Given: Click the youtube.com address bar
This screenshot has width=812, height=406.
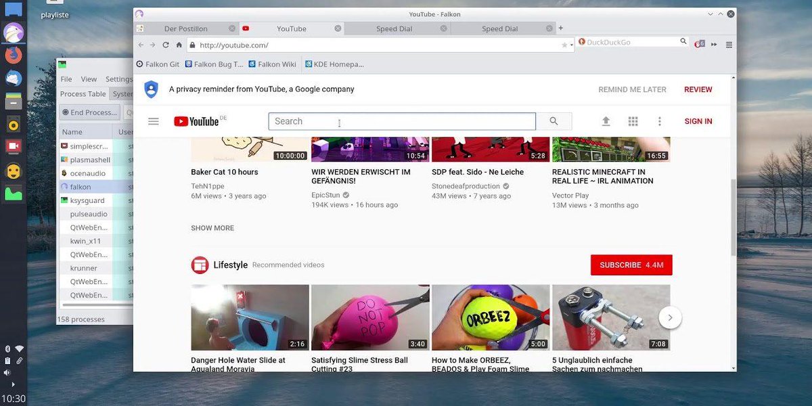Looking at the screenshot, I should point(379,45).
